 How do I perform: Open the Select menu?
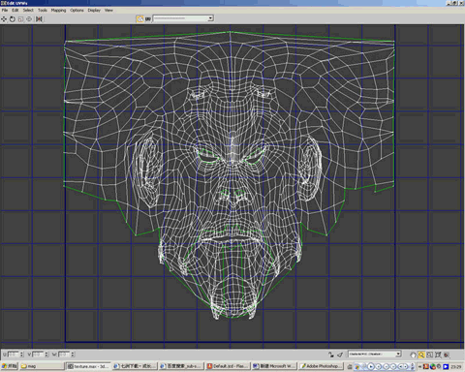(x=28, y=11)
